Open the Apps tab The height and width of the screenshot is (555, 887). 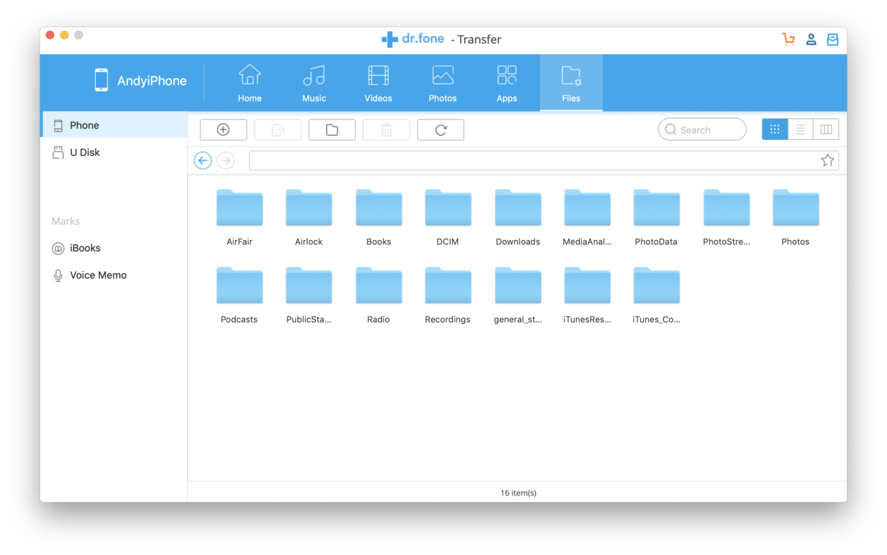(x=507, y=83)
